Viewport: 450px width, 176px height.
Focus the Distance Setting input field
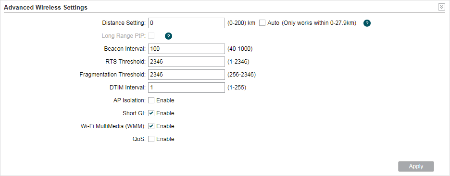187,23
